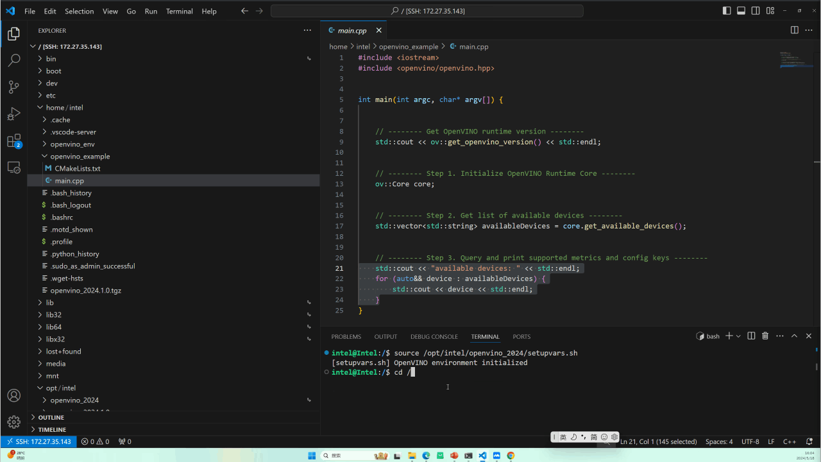Collapse the openvino_example folder
Viewport: 821px width, 462px height.
pos(173,156)
